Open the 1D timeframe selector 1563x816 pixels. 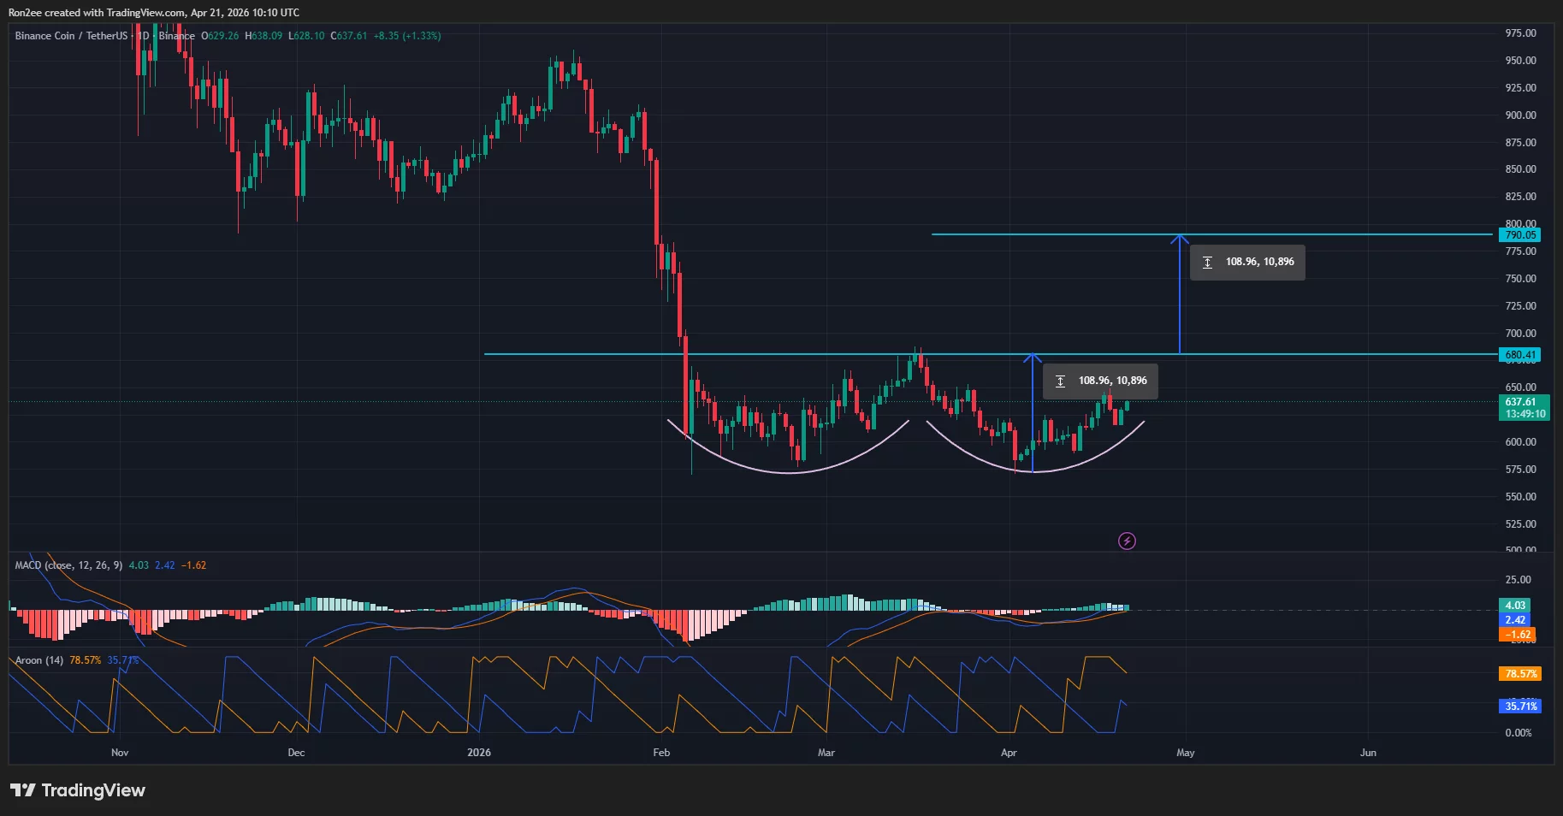point(142,36)
